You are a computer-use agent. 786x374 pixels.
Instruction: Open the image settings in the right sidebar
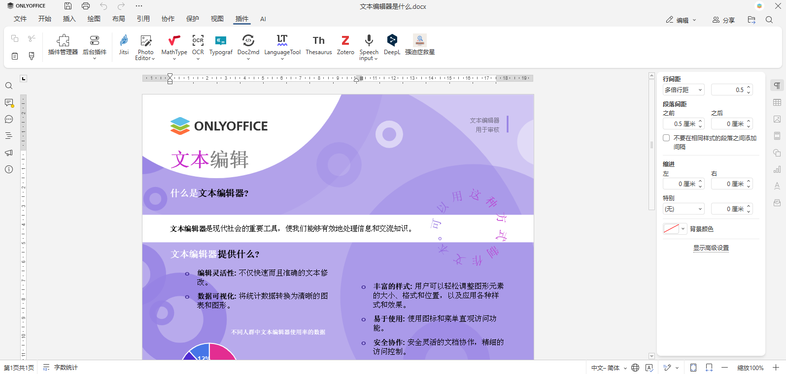click(x=777, y=119)
